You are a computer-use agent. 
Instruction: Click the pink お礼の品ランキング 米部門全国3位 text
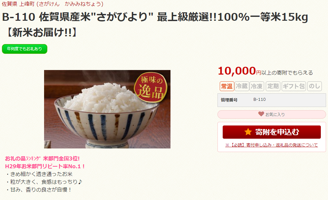coord(42,159)
